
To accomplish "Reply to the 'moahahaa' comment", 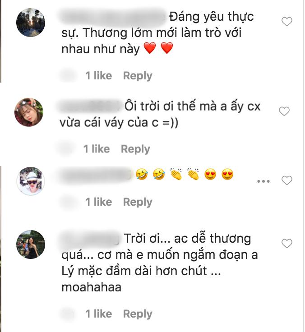I will (138, 314).
